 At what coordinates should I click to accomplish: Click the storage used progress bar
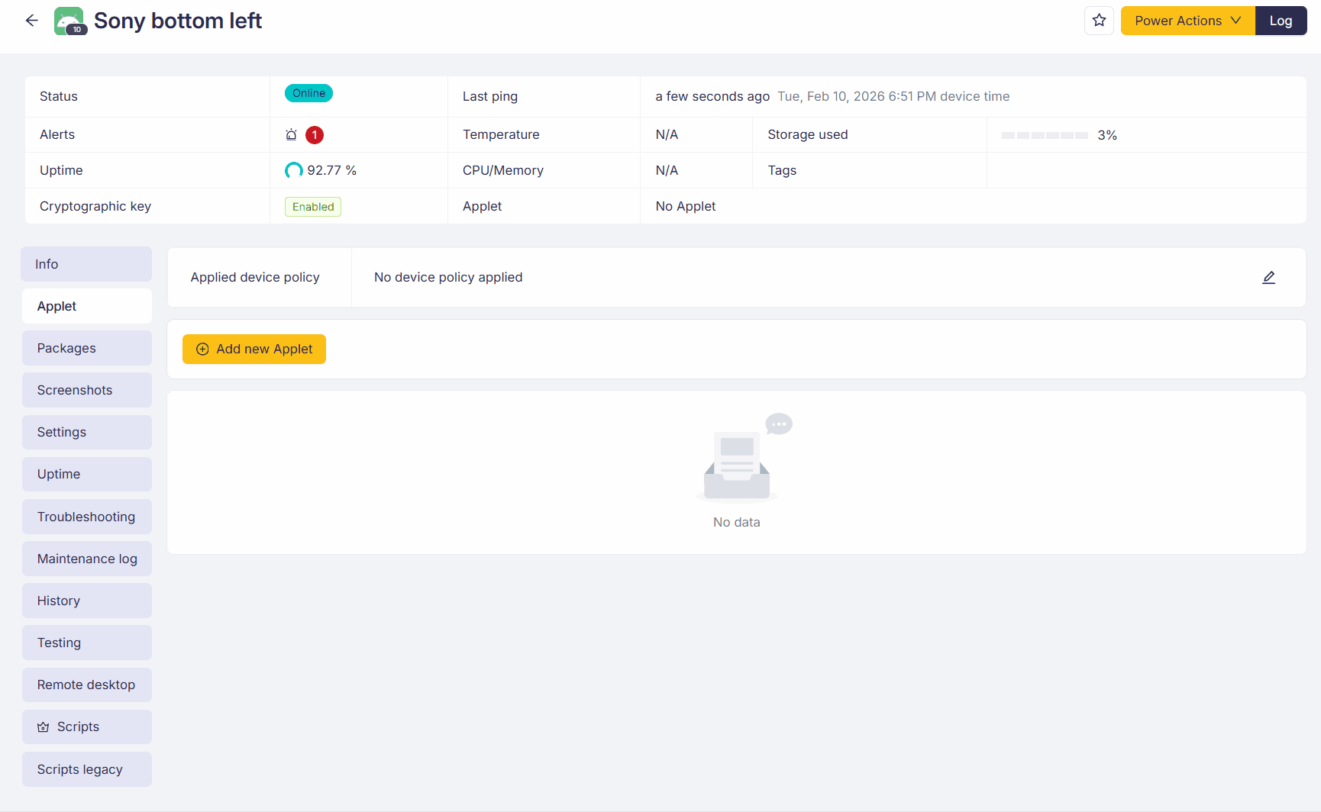point(1044,135)
